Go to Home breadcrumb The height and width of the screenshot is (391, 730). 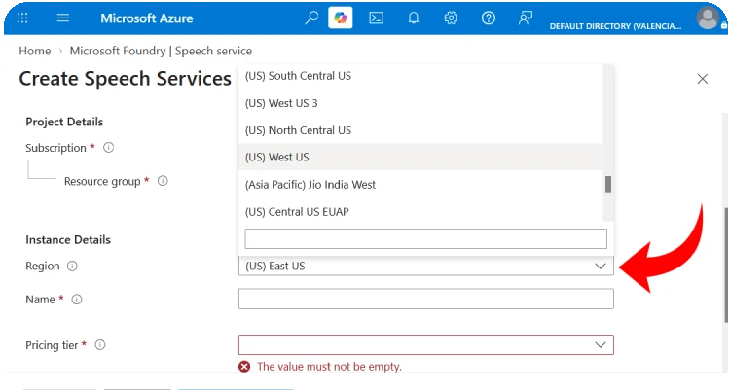pos(35,51)
